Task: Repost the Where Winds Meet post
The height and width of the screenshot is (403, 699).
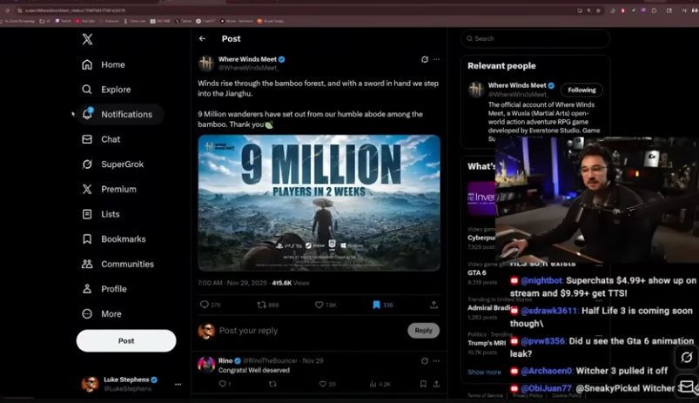Action: pyautogui.click(x=262, y=305)
